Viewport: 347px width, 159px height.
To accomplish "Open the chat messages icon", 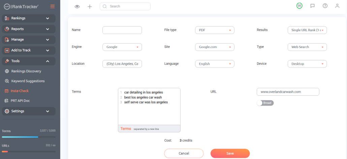I will click(x=313, y=6).
